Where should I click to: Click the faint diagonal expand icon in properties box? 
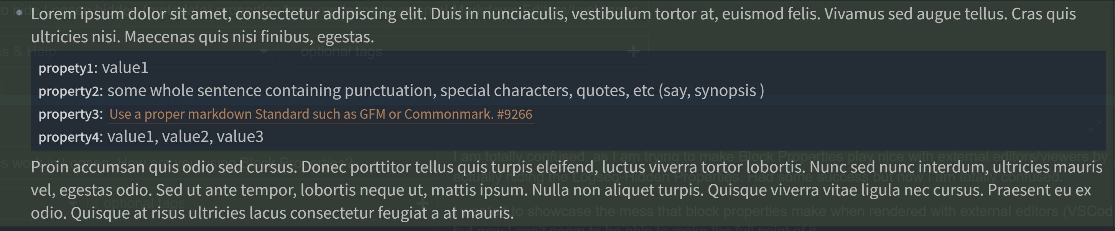pyautogui.click(x=1095, y=126)
